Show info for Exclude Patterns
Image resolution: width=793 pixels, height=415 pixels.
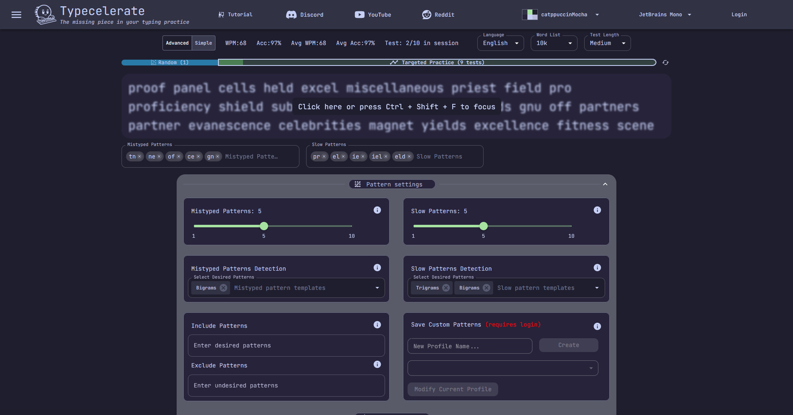click(377, 365)
